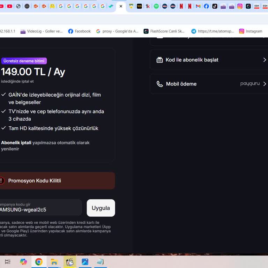The image size is (268, 268).
Task: Open the Facebook bookmark in bookmarks bar
Action: (x=79, y=31)
